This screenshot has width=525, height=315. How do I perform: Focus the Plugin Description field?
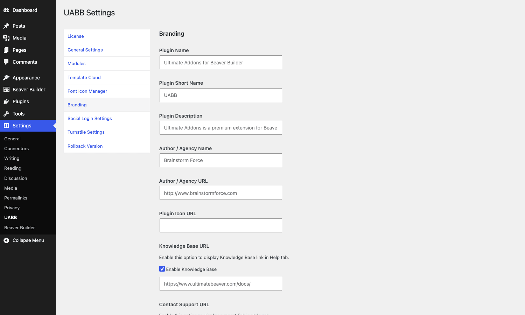[x=220, y=128]
